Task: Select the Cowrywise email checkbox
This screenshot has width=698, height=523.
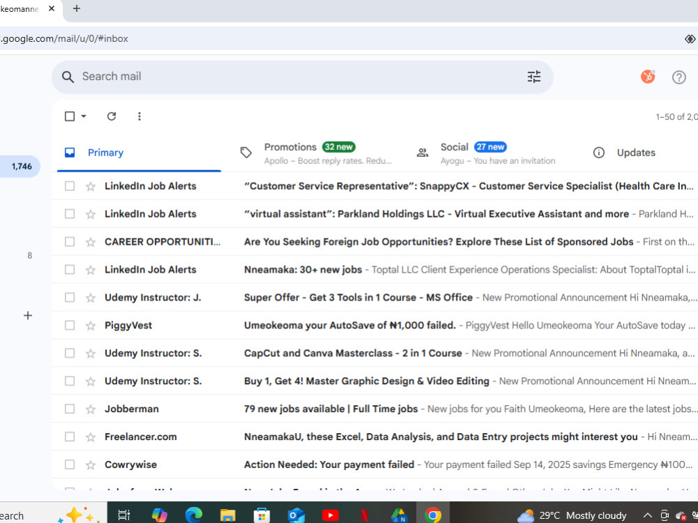Action: [x=69, y=464]
